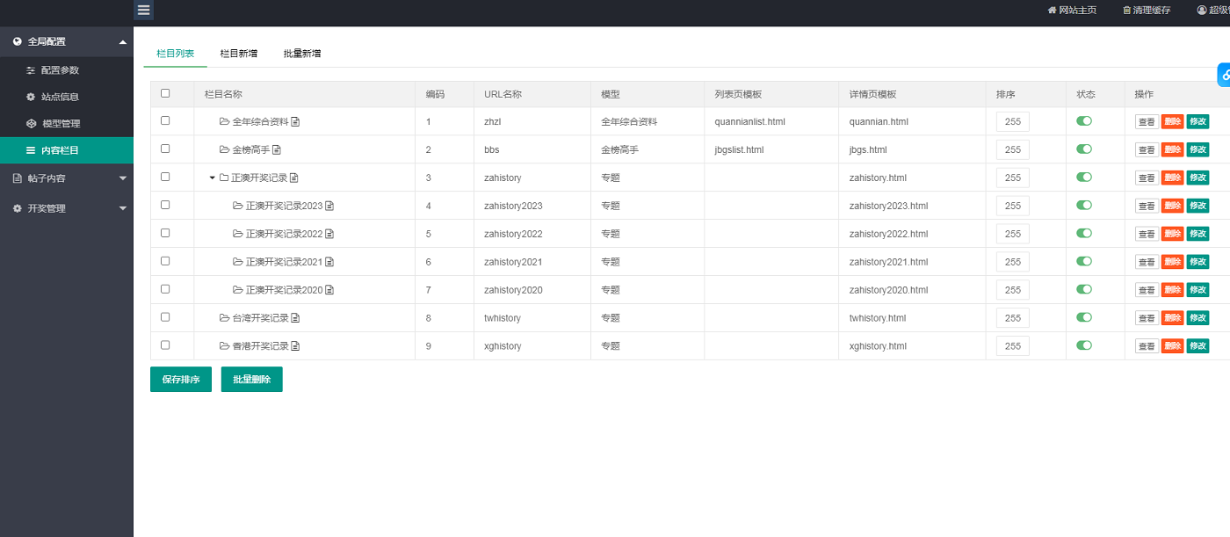Check the select-all checkbox in table header
This screenshot has height=537, width=1230.
tap(165, 93)
